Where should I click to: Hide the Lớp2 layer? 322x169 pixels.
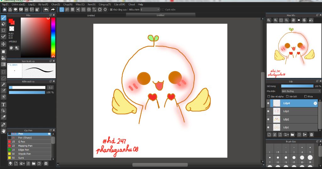point(268,119)
